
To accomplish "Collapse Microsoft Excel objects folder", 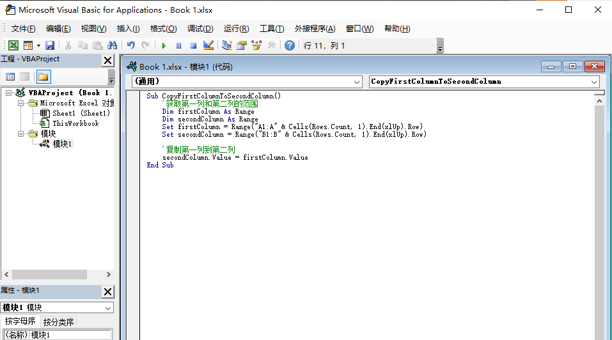I will tap(20, 104).
